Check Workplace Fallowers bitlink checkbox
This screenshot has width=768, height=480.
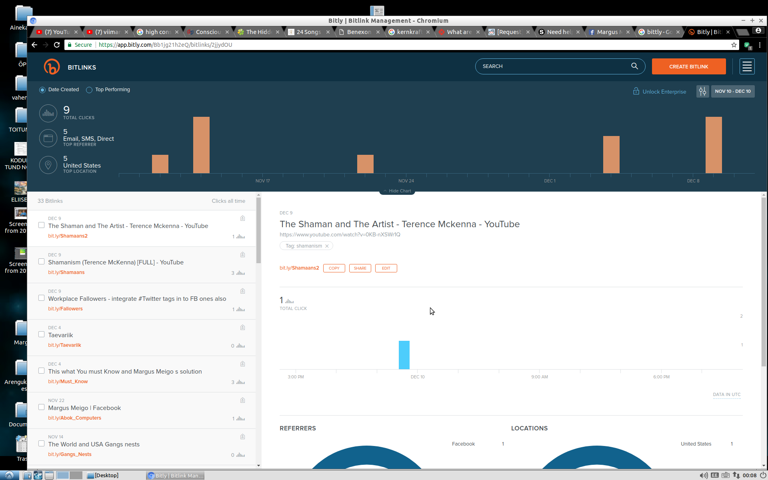41,298
